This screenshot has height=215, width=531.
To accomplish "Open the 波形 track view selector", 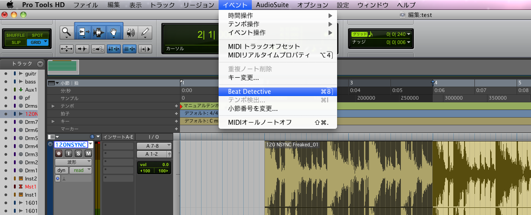I will pos(73,162).
